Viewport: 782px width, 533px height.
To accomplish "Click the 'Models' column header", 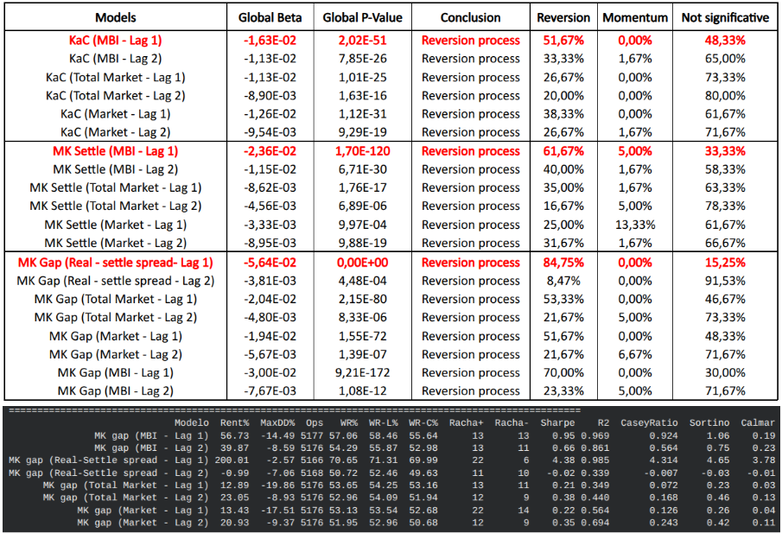I will pyautogui.click(x=116, y=17).
